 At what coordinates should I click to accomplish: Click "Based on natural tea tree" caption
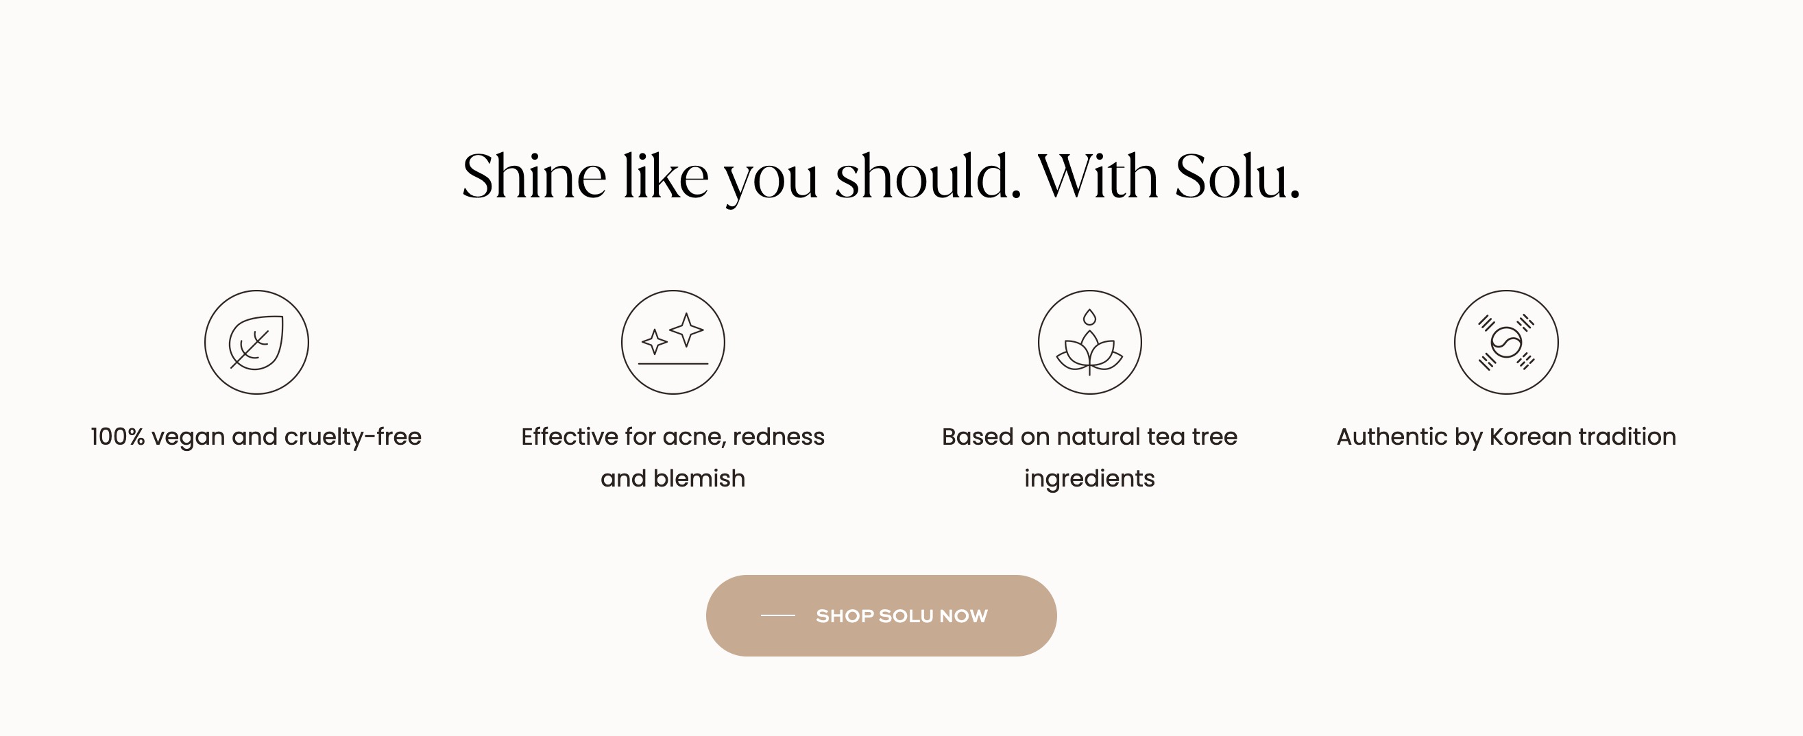tap(1089, 437)
